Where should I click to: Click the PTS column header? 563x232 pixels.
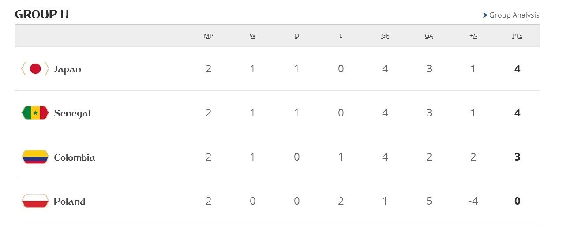[x=517, y=36]
